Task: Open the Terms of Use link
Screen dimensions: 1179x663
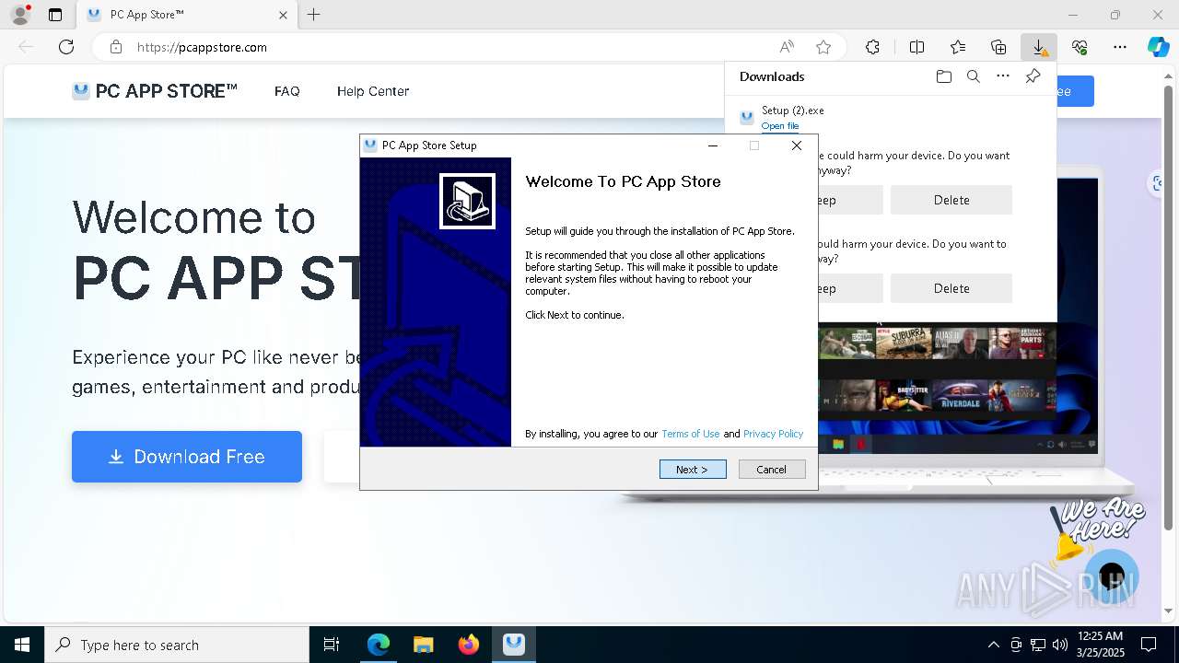Action: 690,434
